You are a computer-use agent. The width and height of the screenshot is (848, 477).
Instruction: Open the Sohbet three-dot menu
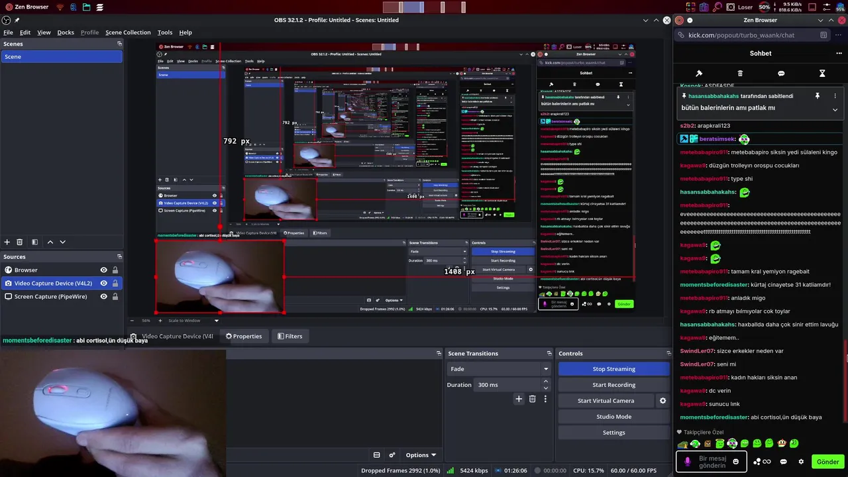pyautogui.click(x=839, y=54)
